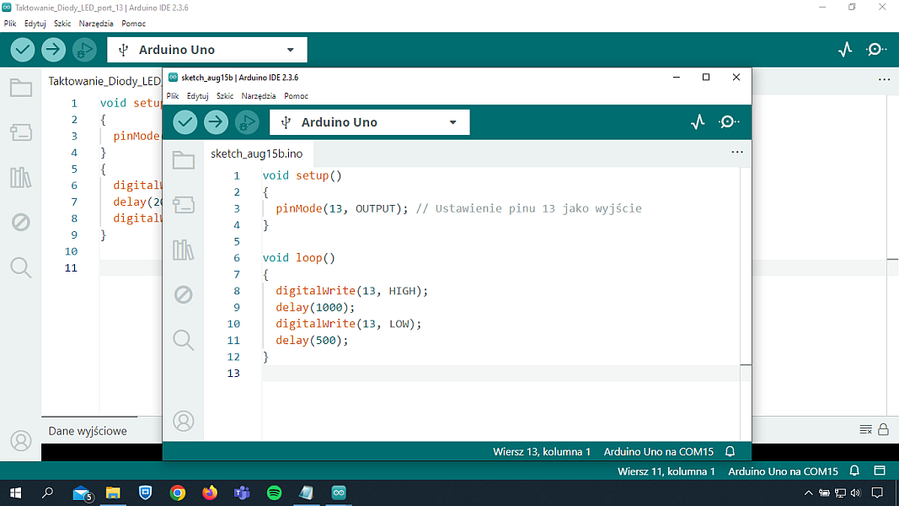Open Library Manager in Taktowanie_Diody sidebar
Image resolution: width=899 pixels, height=506 pixels.
click(20, 177)
